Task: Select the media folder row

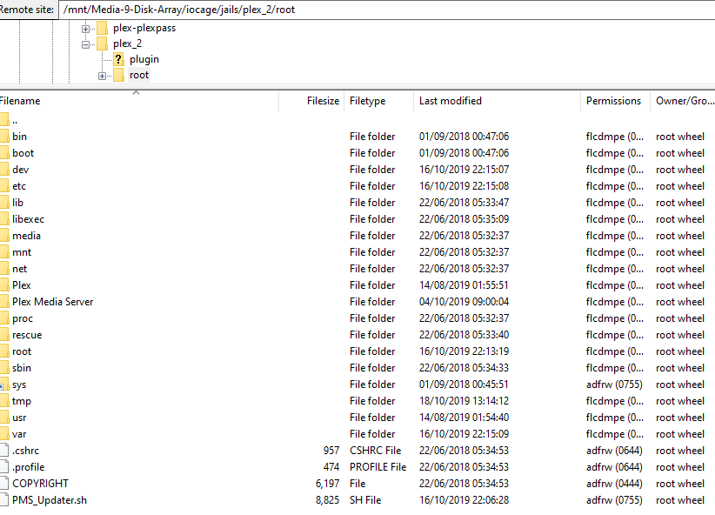Action: click(357, 236)
